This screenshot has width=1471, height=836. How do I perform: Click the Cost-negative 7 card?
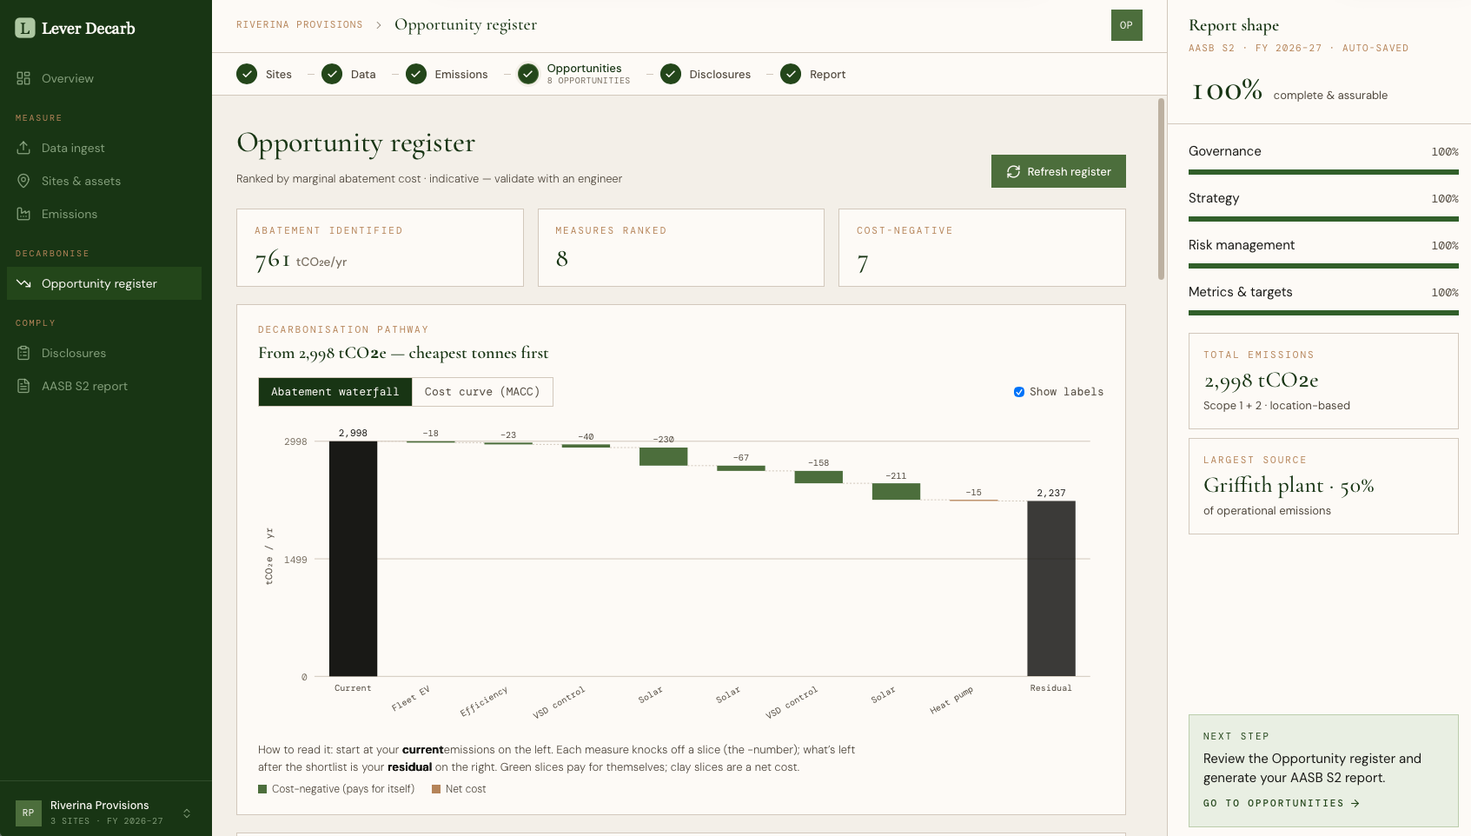click(982, 248)
